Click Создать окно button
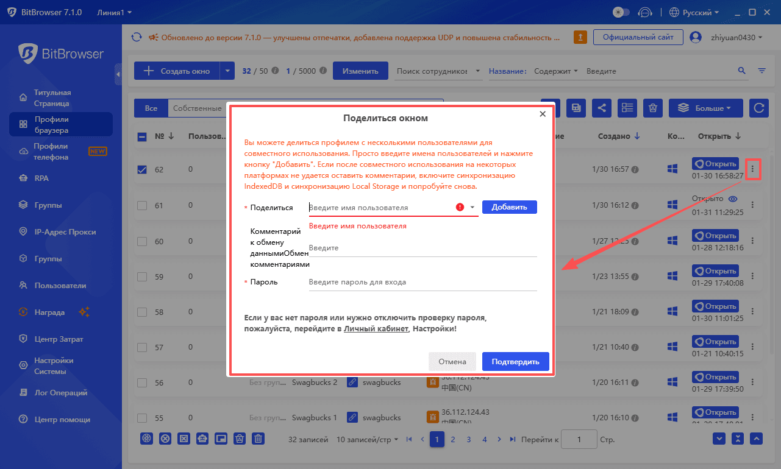The height and width of the screenshot is (469, 781). (177, 71)
